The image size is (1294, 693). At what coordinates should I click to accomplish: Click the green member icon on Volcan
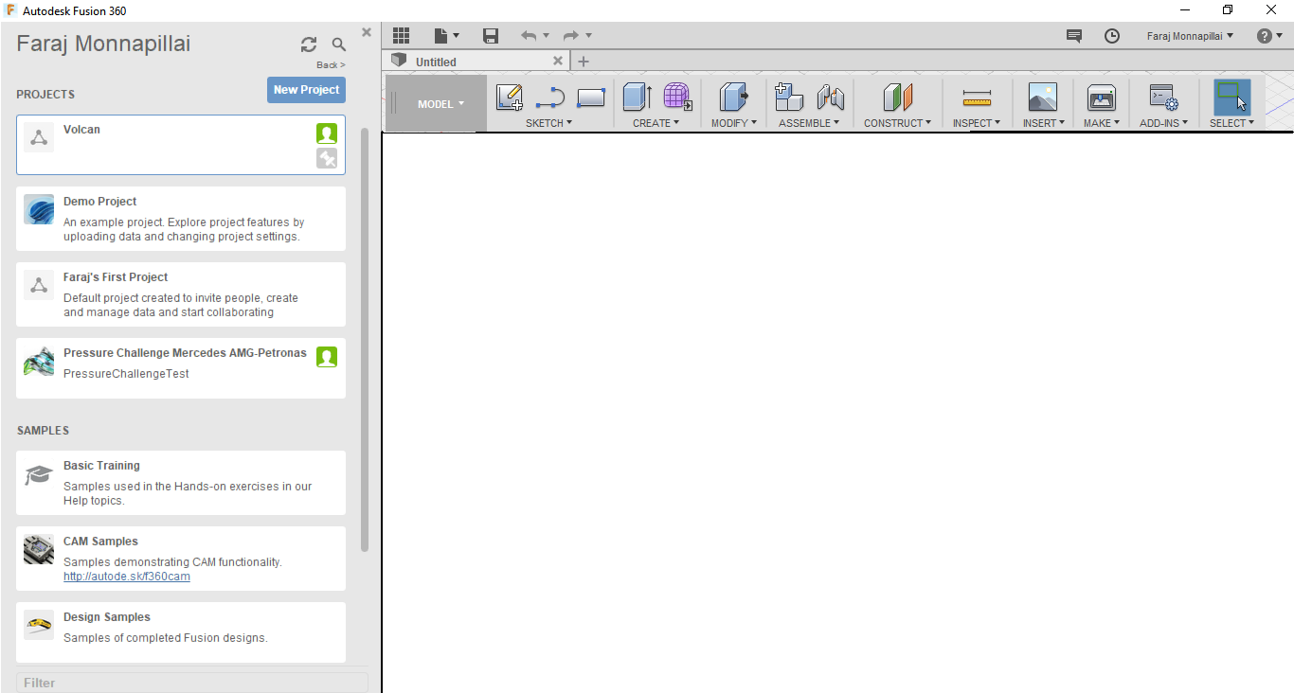327,133
